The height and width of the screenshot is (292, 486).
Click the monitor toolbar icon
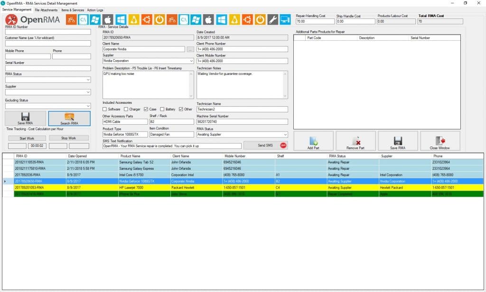pyautogui.click(x=285, y=20)
